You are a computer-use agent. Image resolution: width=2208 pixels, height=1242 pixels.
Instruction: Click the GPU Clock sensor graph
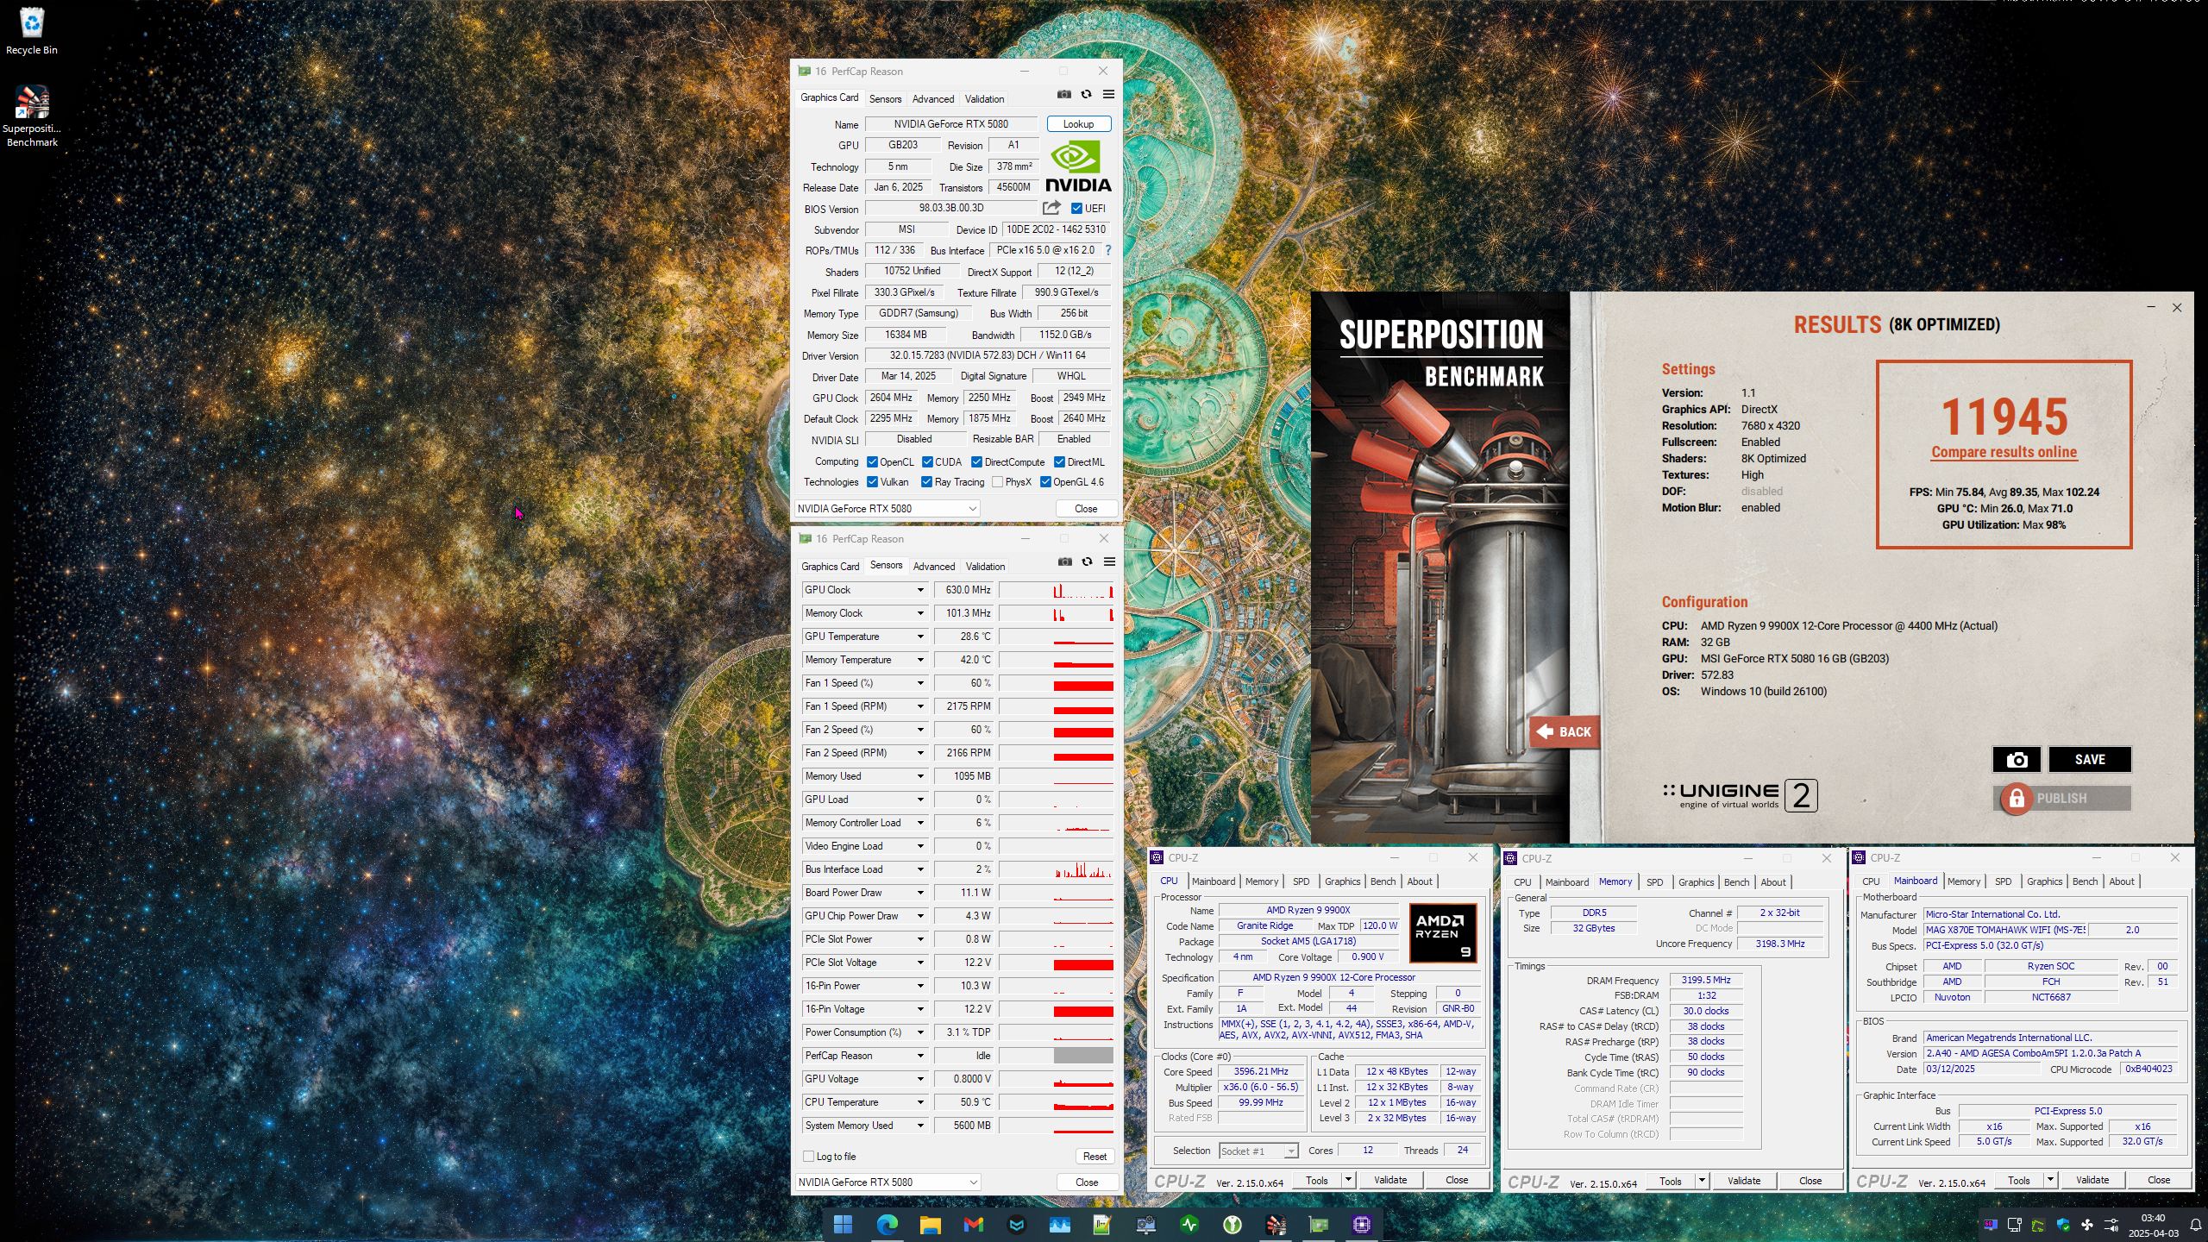pyautogui.click(x=1057, y=590)
